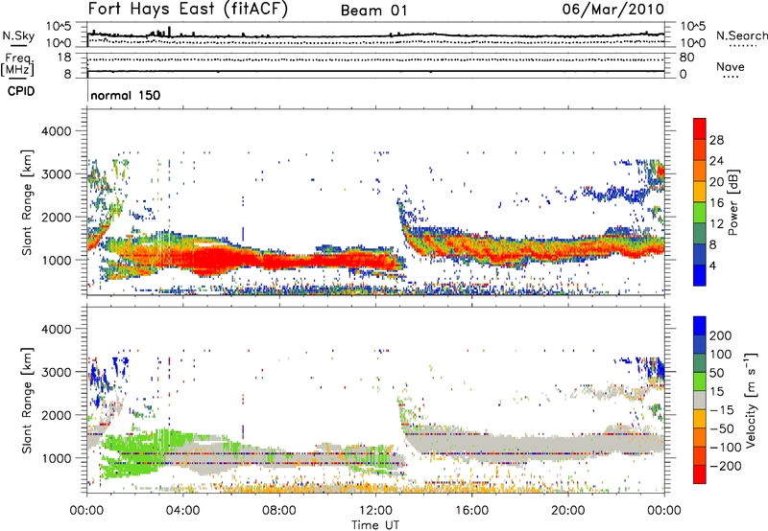Screen dimensions: 768x531
Task: Click the "N.Search" legend label
Action: pyautogui.click(x=741, y=35)
